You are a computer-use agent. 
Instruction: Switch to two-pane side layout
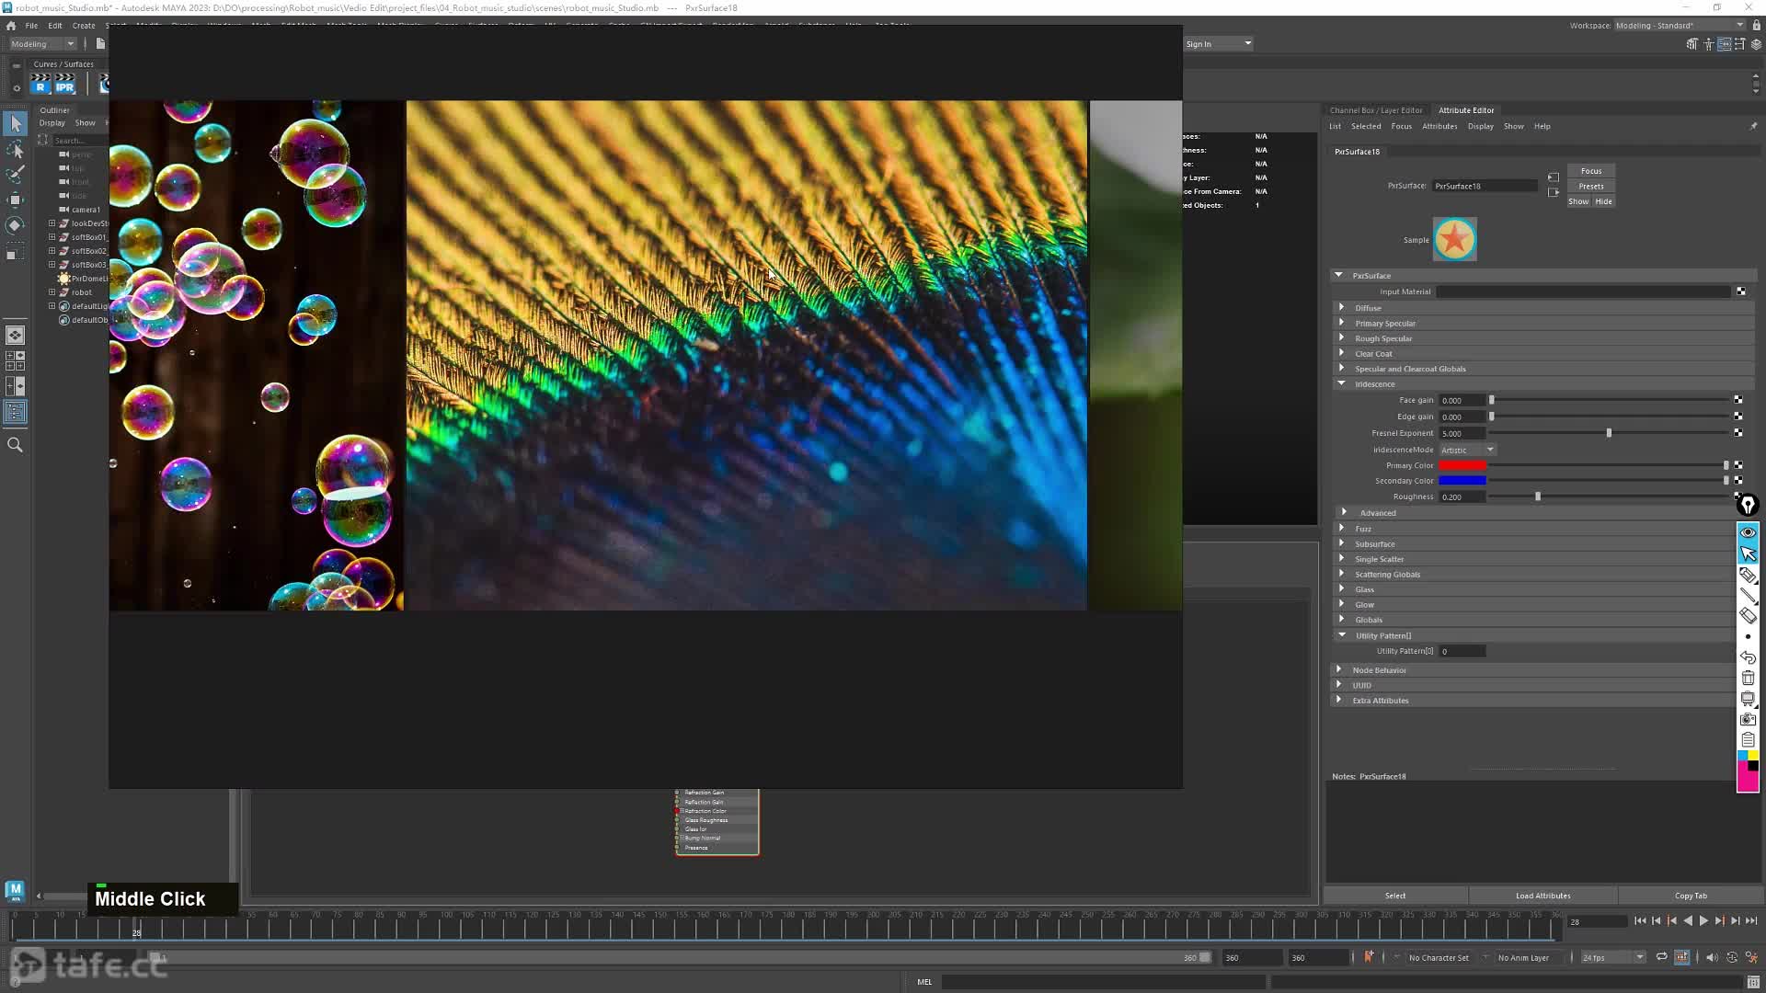(x=16, y=386)
